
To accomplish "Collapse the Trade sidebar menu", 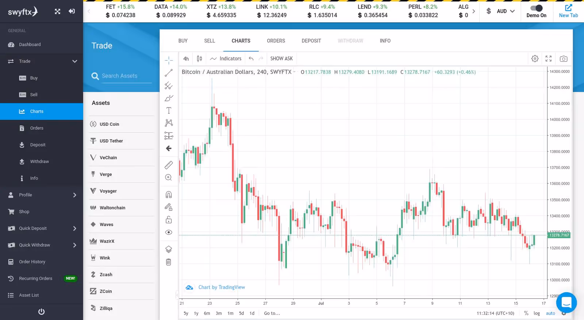I will [75, 61].
